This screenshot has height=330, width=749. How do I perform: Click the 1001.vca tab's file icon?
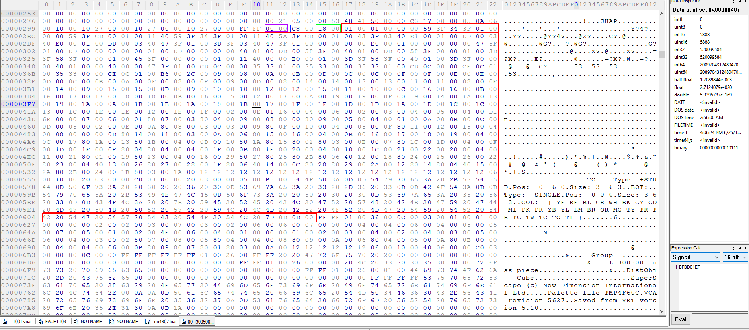coord(4,322)
